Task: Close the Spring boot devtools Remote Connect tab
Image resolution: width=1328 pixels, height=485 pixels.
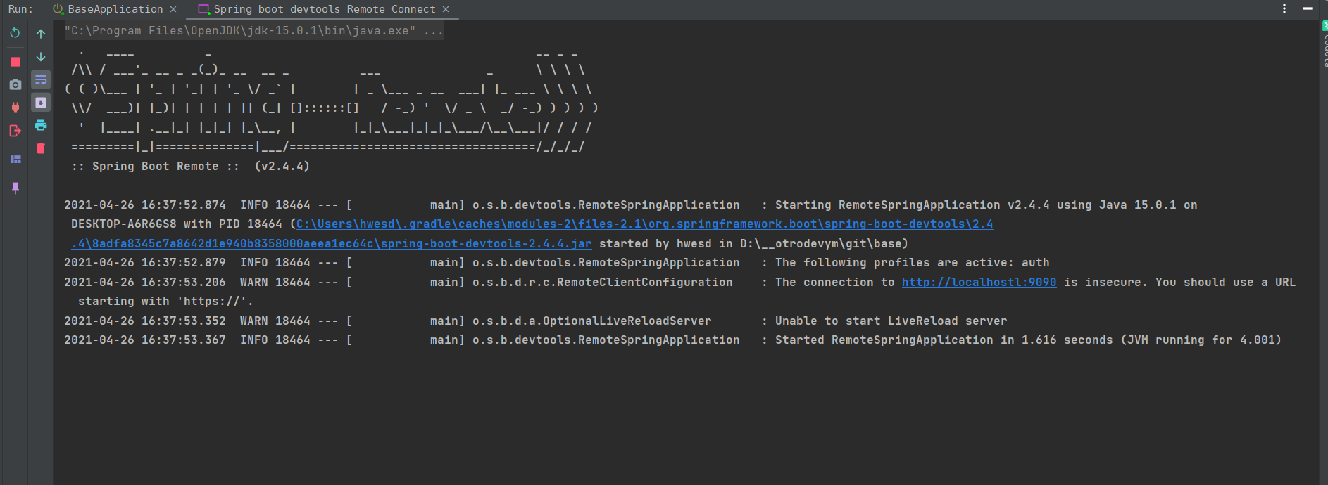Action: [x=446, y=9]
